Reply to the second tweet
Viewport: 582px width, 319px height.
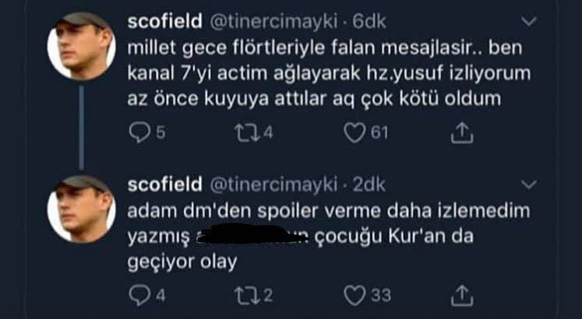[137, 294]
